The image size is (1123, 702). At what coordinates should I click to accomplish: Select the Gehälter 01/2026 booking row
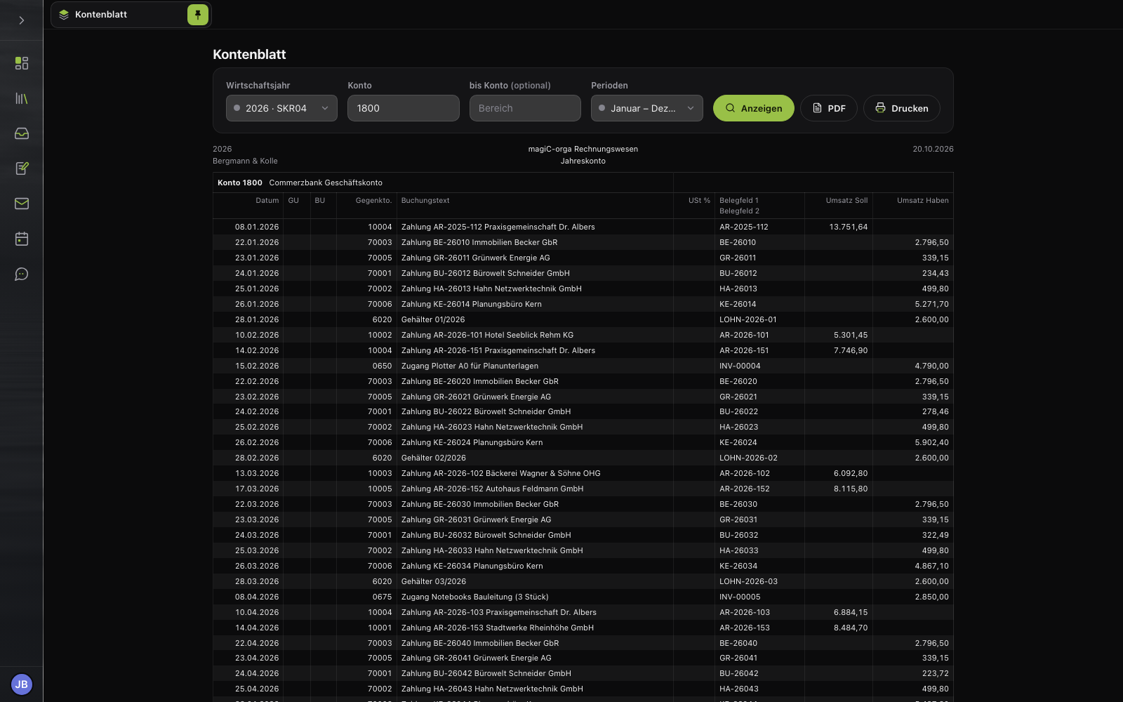(583, 319)
